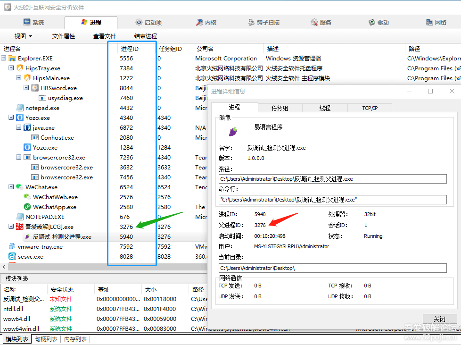Screen dimensions: 461x345
Task: Click the 关闭 button in details dialog
Action: (x=439, y=319)
